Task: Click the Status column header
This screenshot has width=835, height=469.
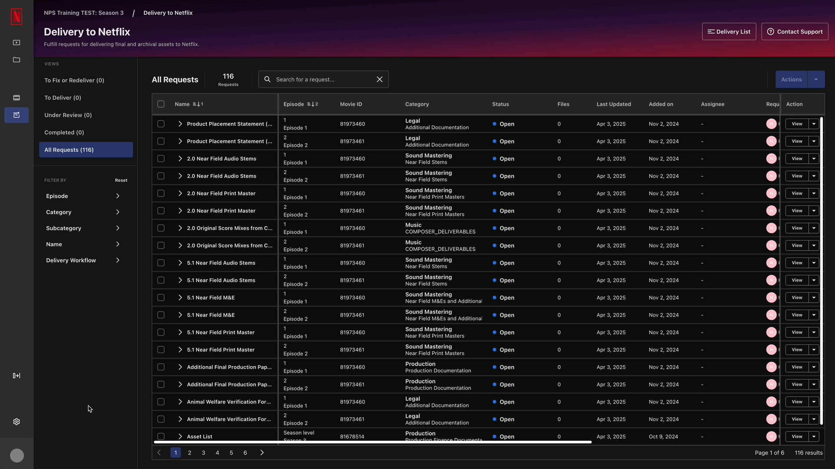Action: point(501,104)
